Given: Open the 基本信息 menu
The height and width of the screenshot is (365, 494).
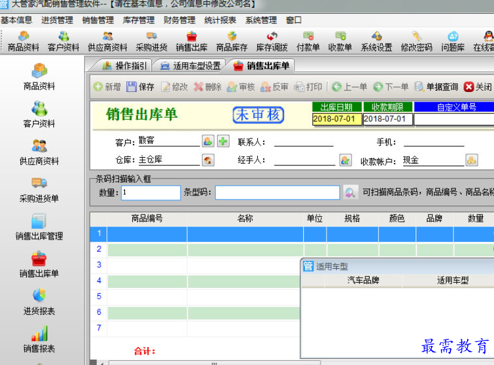Looking at the screenshot, I should tap(17, 20).
